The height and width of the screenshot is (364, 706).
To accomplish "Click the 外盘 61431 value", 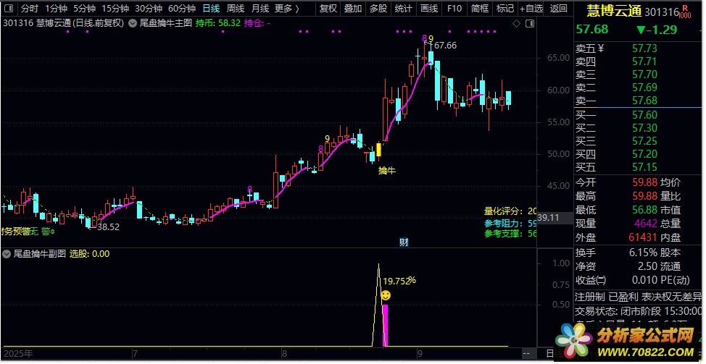I will [644, 238].
